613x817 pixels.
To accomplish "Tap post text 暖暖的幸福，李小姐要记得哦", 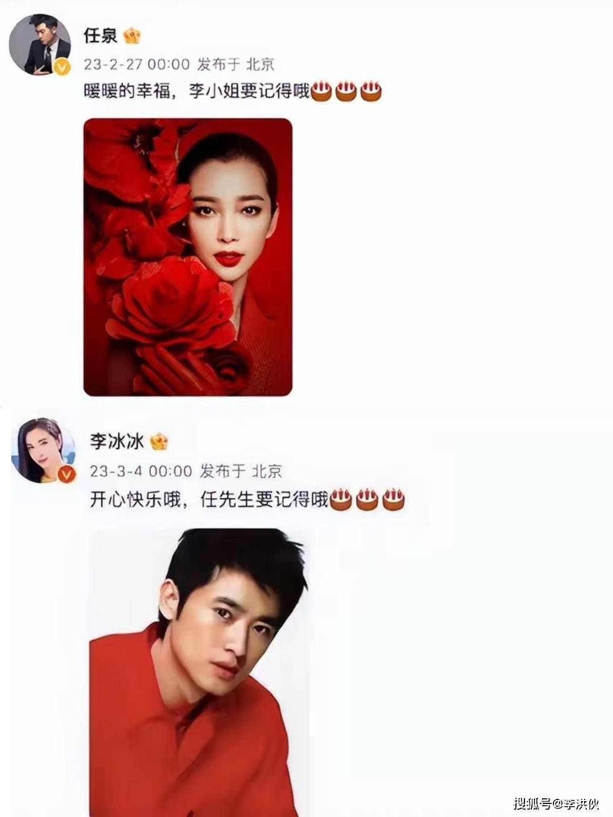I will pos(196,91).
